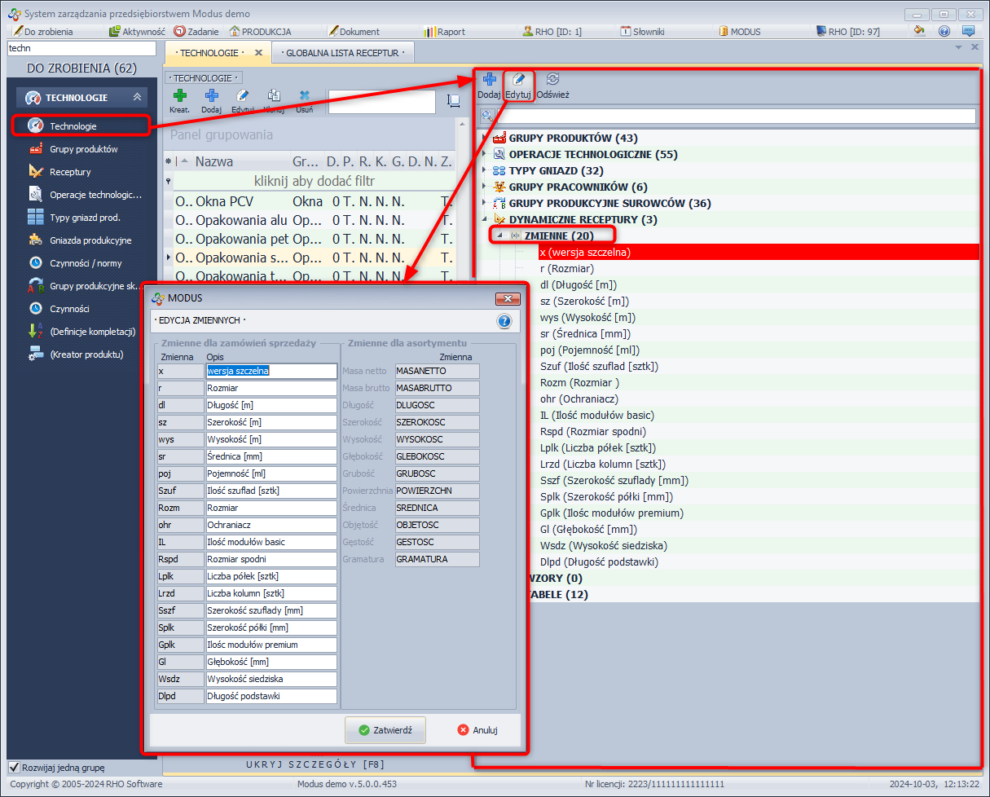Screen dimensions: 990x797
Task: Open Receptury in the sidebar
Action: [x=70, y=172]
